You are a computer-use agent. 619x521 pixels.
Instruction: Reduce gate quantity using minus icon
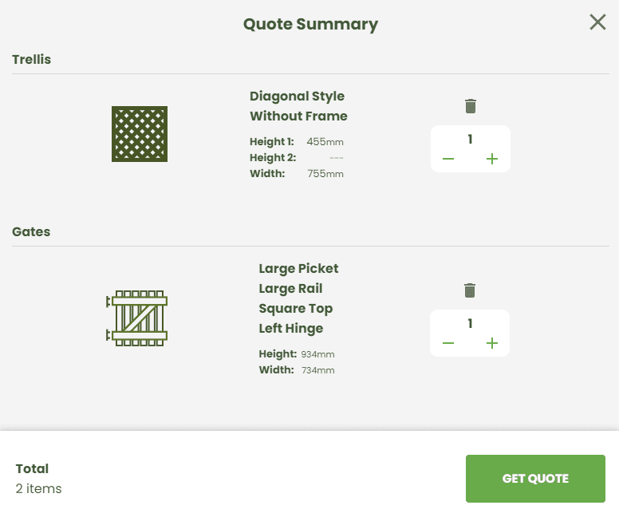[448, 343]
